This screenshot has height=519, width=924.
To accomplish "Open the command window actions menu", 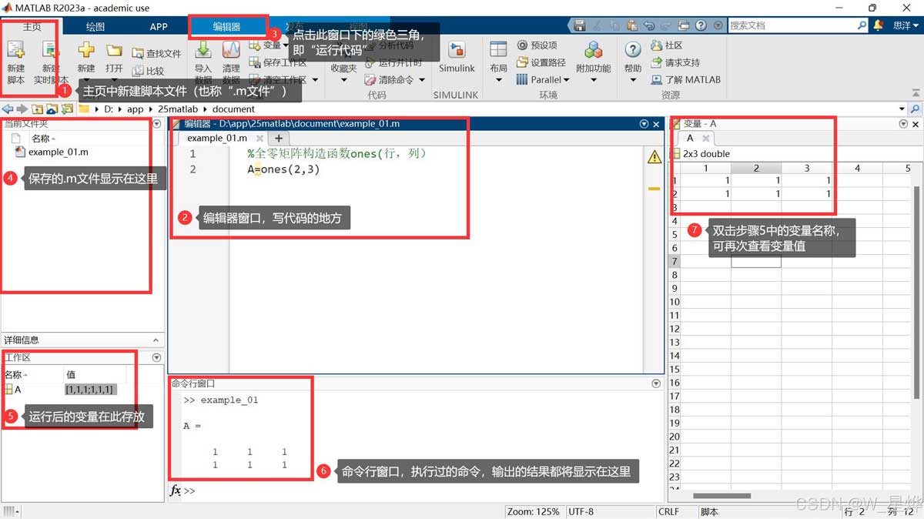I will (x=656, y=383).
